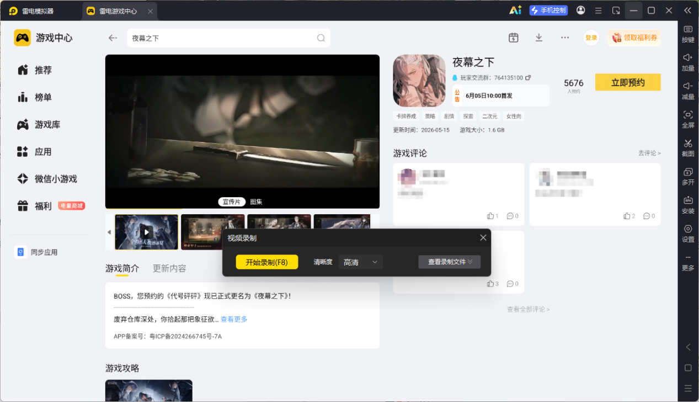The image size is (699, 402).
Task: Click the 6月05日10:00首发 announcement
Action: [501, 96]
